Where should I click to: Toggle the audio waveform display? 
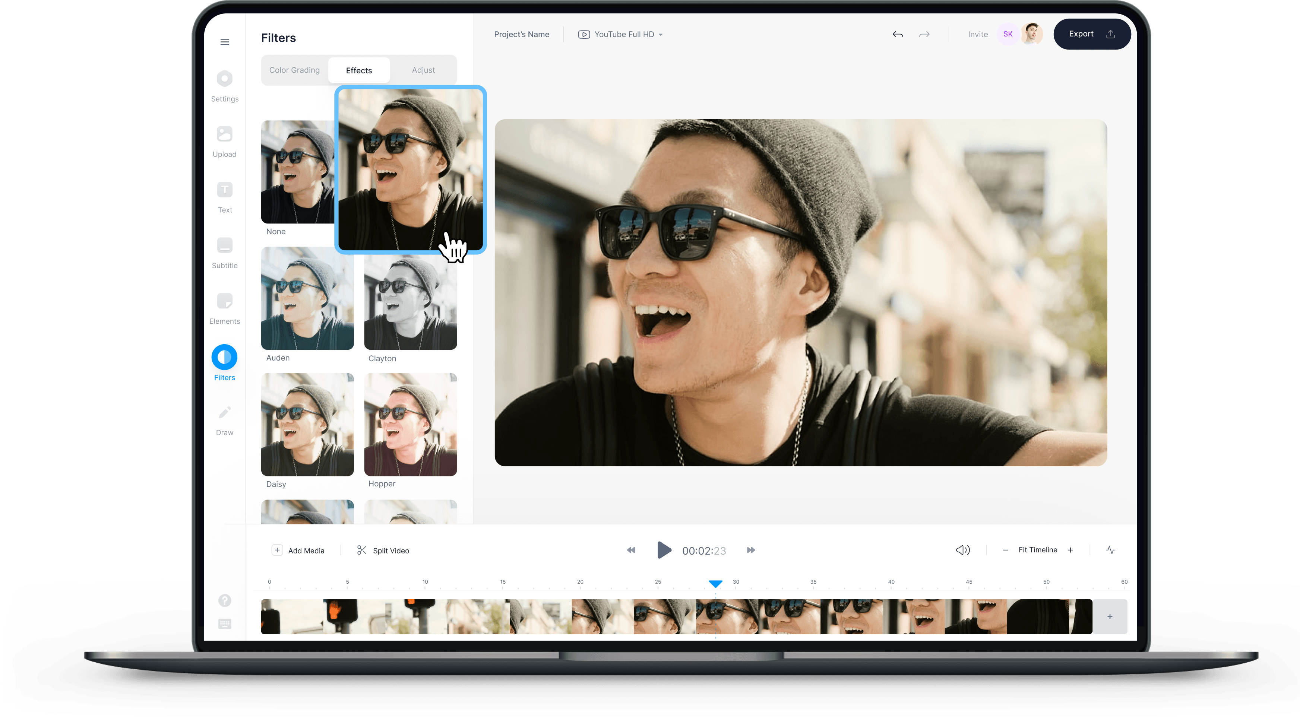click(1111, 550)
